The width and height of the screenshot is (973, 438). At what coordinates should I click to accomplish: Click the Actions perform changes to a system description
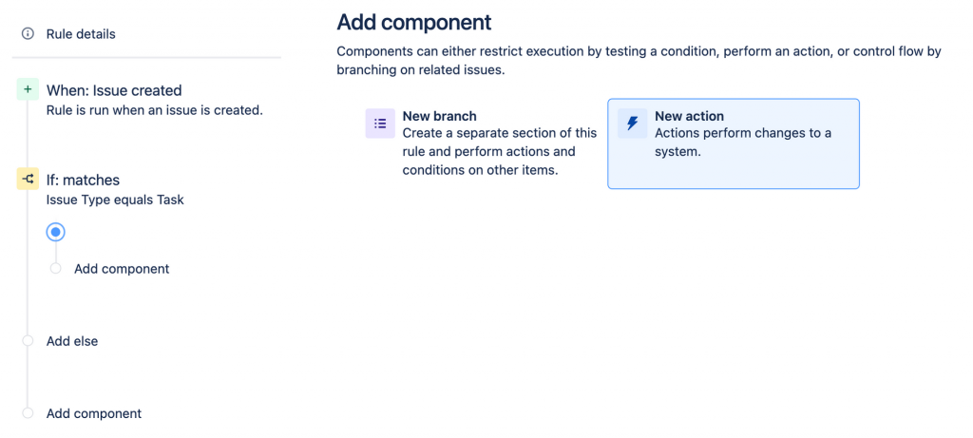pyautogui.click(x=742, y=142)
